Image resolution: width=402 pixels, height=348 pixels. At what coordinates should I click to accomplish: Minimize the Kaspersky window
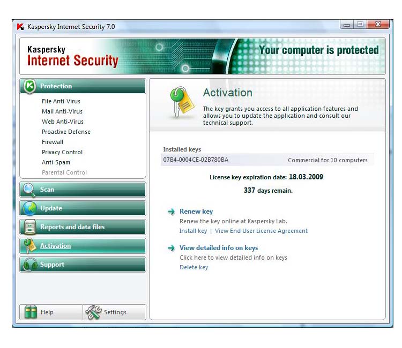coord(347,25)
